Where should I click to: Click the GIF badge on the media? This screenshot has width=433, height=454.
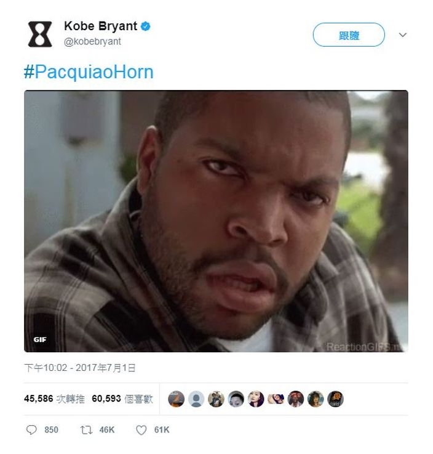tap(40, 339)
